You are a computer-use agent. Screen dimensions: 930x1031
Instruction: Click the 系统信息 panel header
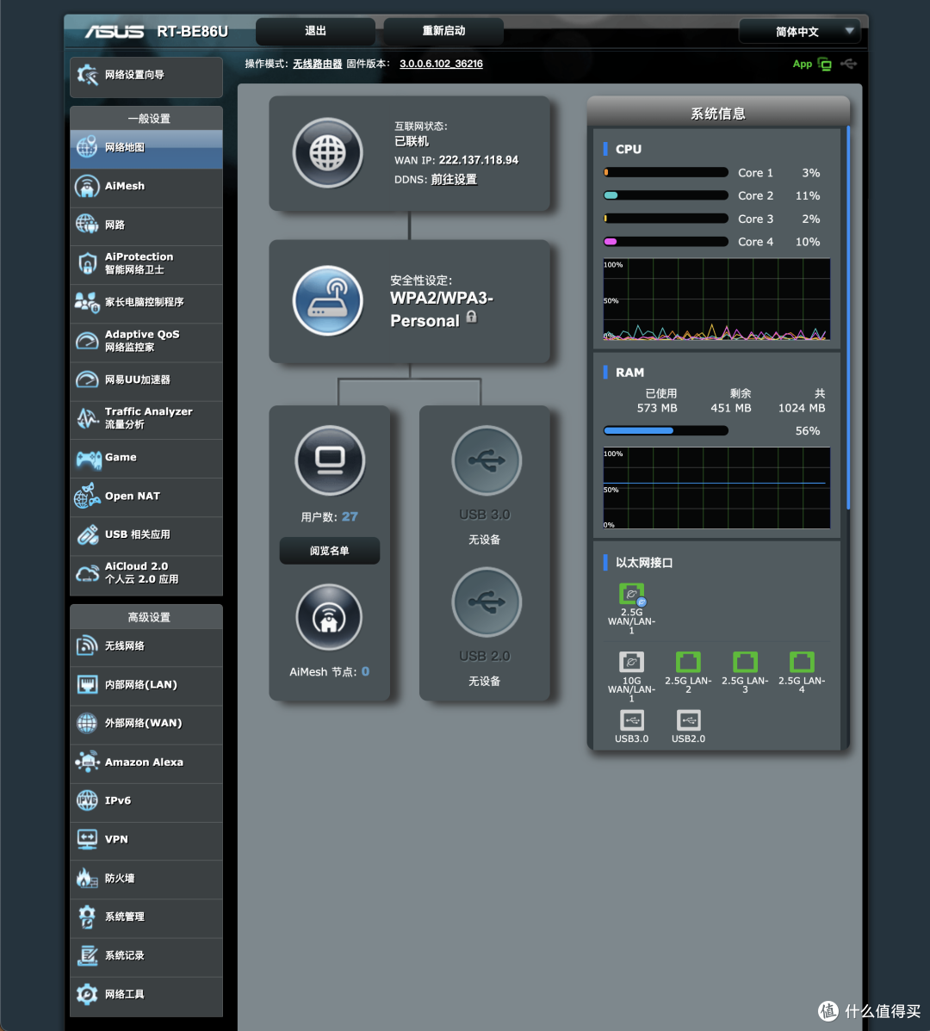tap(718, 113)
